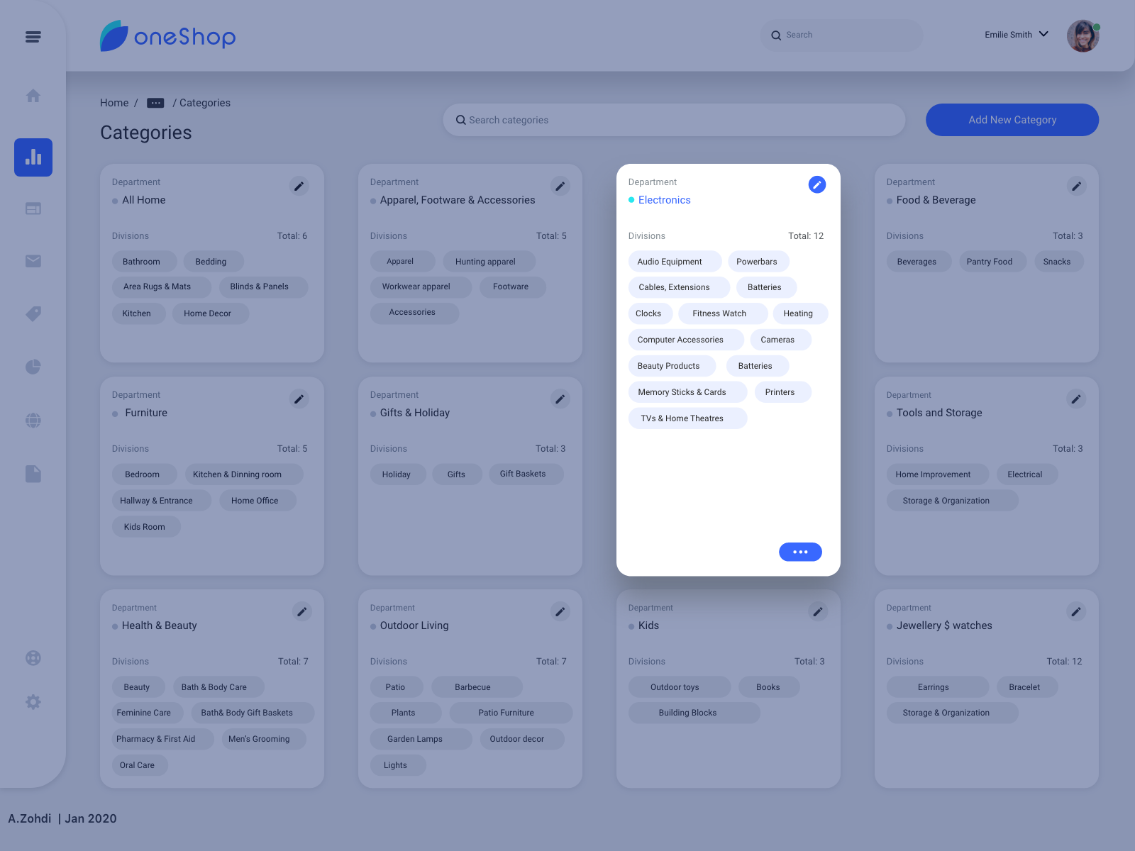1135x851 pixels.
Task: Select the analytics bar chart sidebar icon
Action: (x=33, y=157)
